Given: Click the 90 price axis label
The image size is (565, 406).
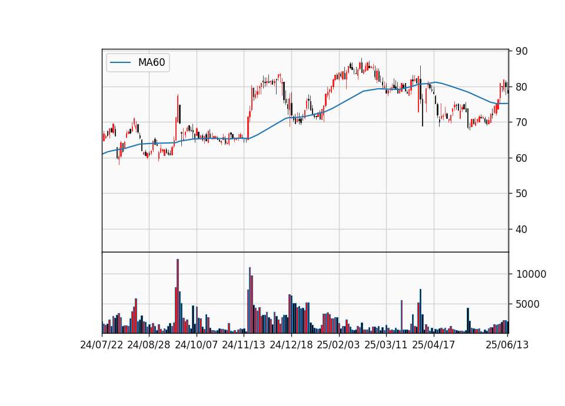Looking at the screenshot, I should tap(521, 51).
